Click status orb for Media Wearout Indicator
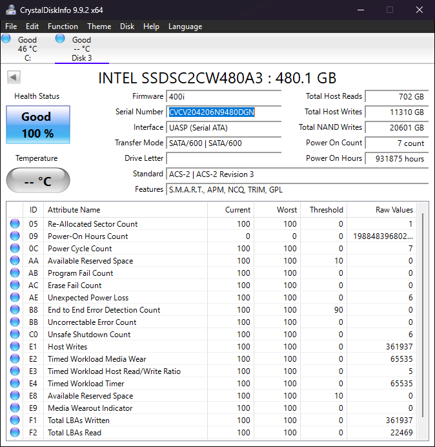Viewport: 435px width, 447px height. point(15,408)
